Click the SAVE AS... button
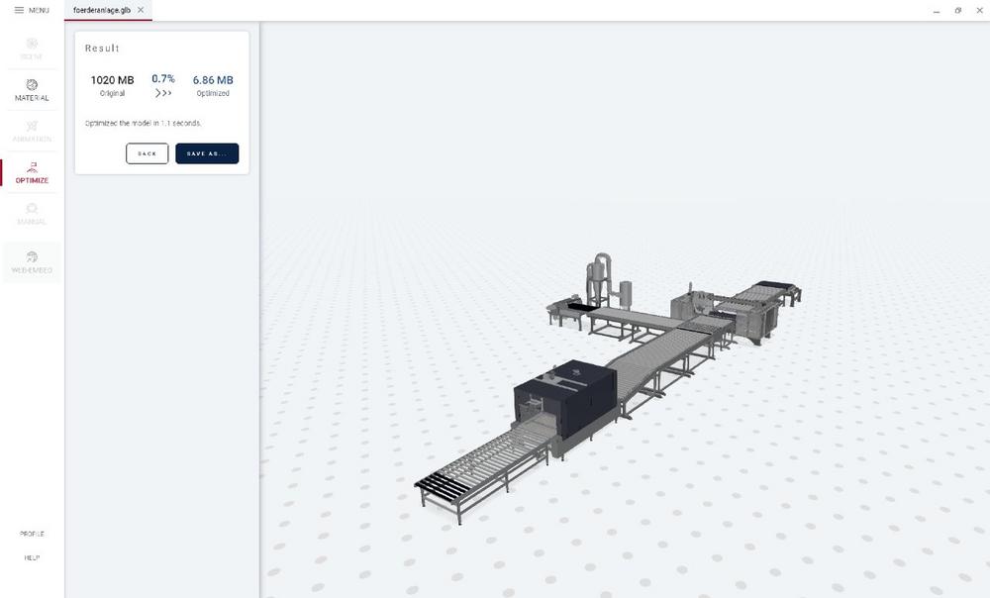This screenshot has height=598, width=990. point(207,153)
